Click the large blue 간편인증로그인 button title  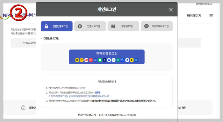point(107,54)
